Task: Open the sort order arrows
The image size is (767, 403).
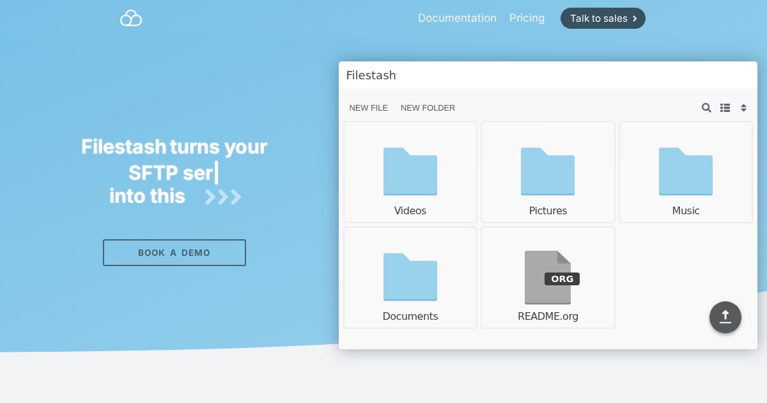Action: point(743,107)
